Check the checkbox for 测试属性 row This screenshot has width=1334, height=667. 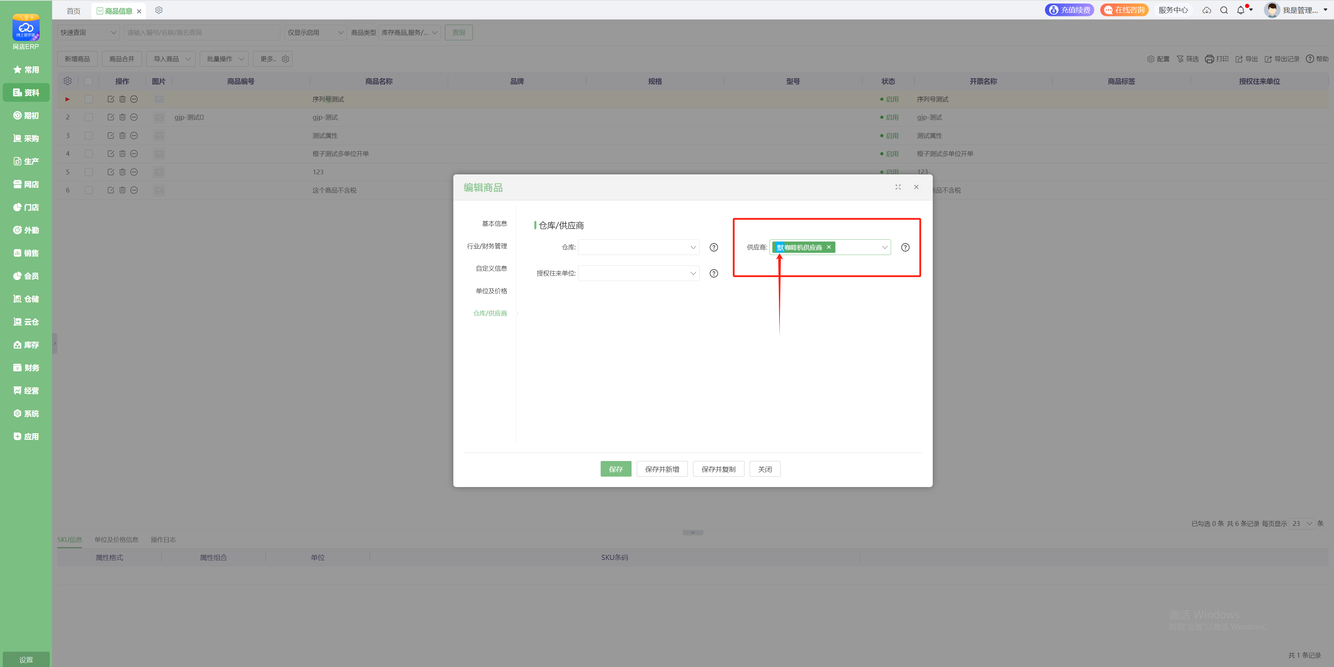89,136
